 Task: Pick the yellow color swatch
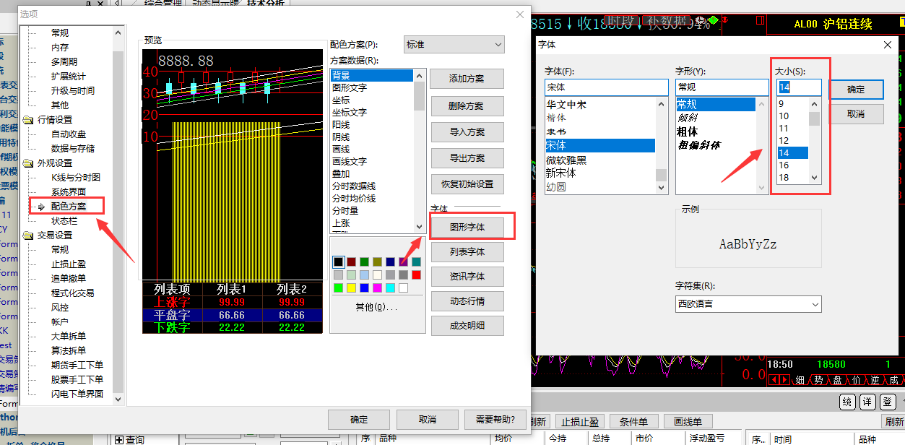pyautogui.click(x=352, y=288)
